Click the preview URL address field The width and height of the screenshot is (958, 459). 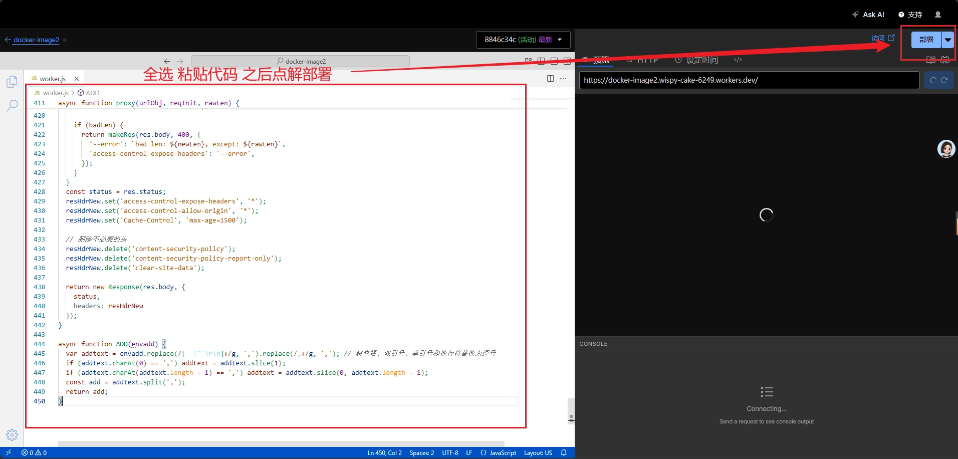click(749, 80)
